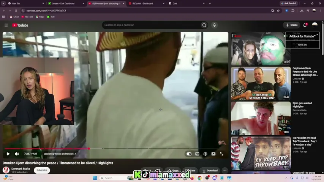Seek using the red progress bar scrubber
This screenshot has width=324, height=182.
coord(89,149)
